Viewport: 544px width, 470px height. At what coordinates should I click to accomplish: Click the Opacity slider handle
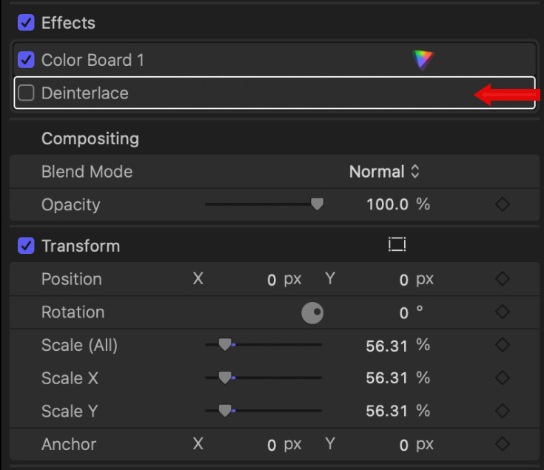(x=318, y=204)
